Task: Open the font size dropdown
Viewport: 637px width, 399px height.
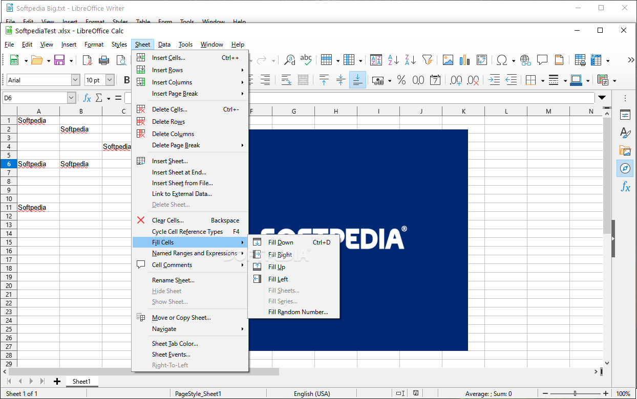Action: click(110, 80)
